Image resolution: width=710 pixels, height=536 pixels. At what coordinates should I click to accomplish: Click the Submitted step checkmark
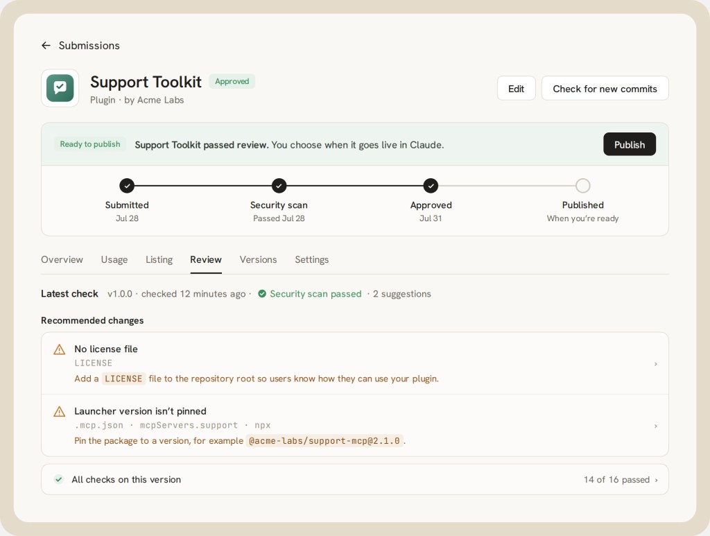(127, 186)
